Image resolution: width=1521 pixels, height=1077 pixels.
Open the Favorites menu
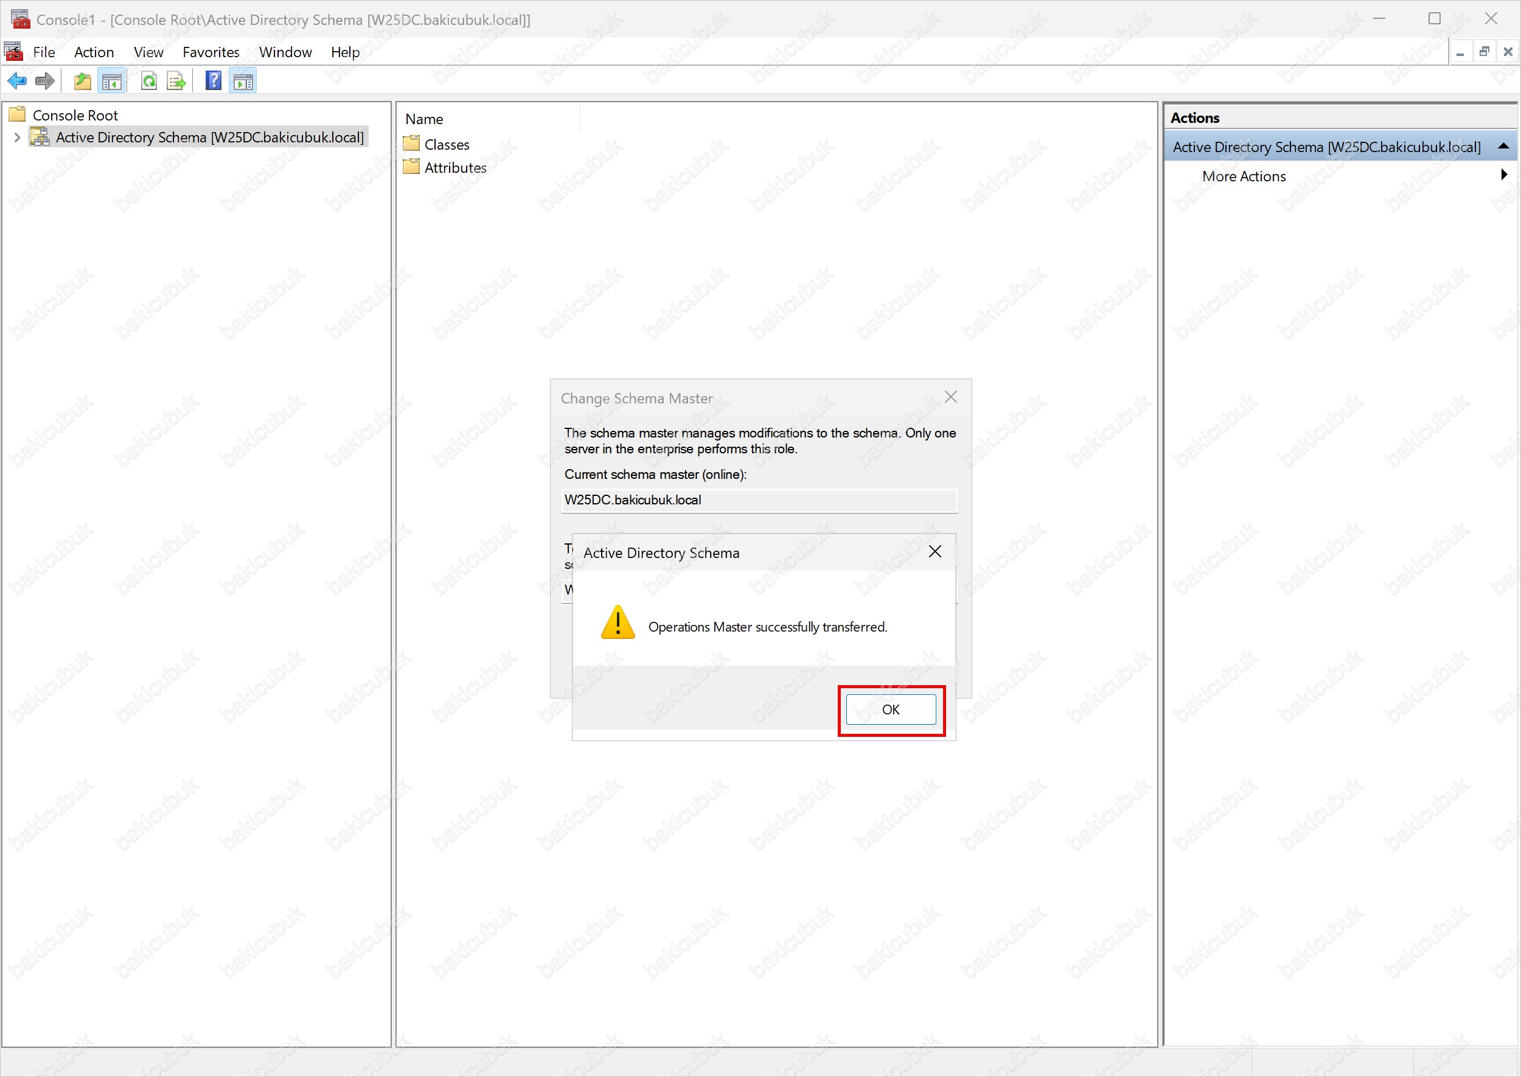coord(211,52)
